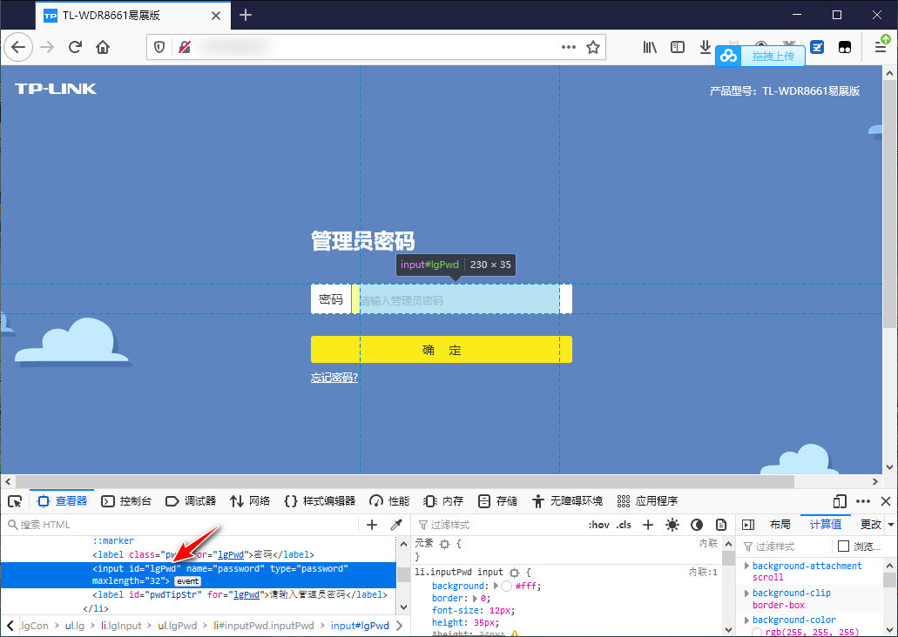This screenshot has height=637, width=898.
Task: Open the insecure connection lock icon
Action: [185, 47]
